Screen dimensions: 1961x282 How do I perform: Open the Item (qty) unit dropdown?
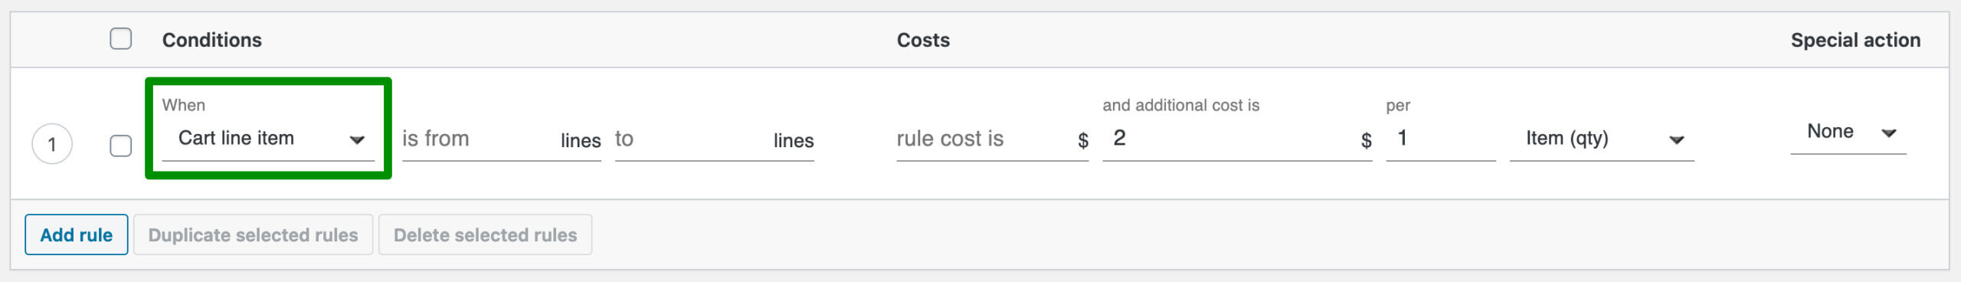1602,139
